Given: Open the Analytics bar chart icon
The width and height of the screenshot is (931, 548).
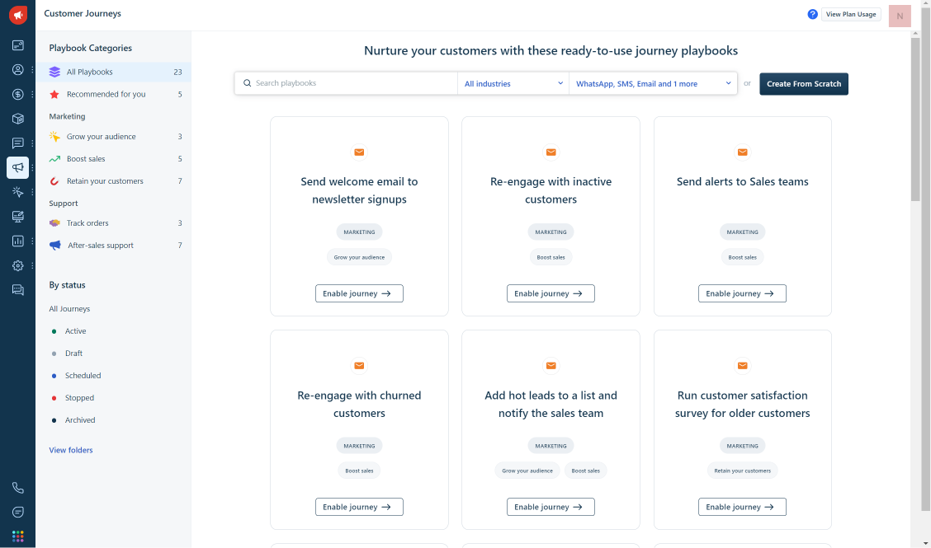Looking at the screenshot, I should coord(18,241).
